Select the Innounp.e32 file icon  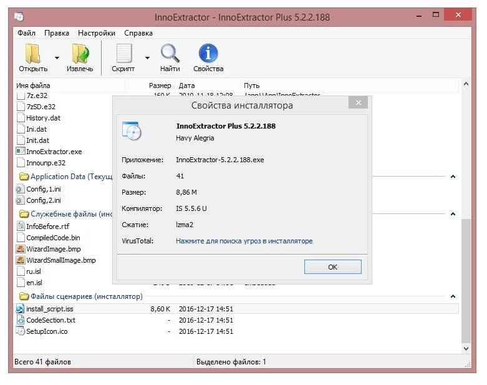pos(21,162)
